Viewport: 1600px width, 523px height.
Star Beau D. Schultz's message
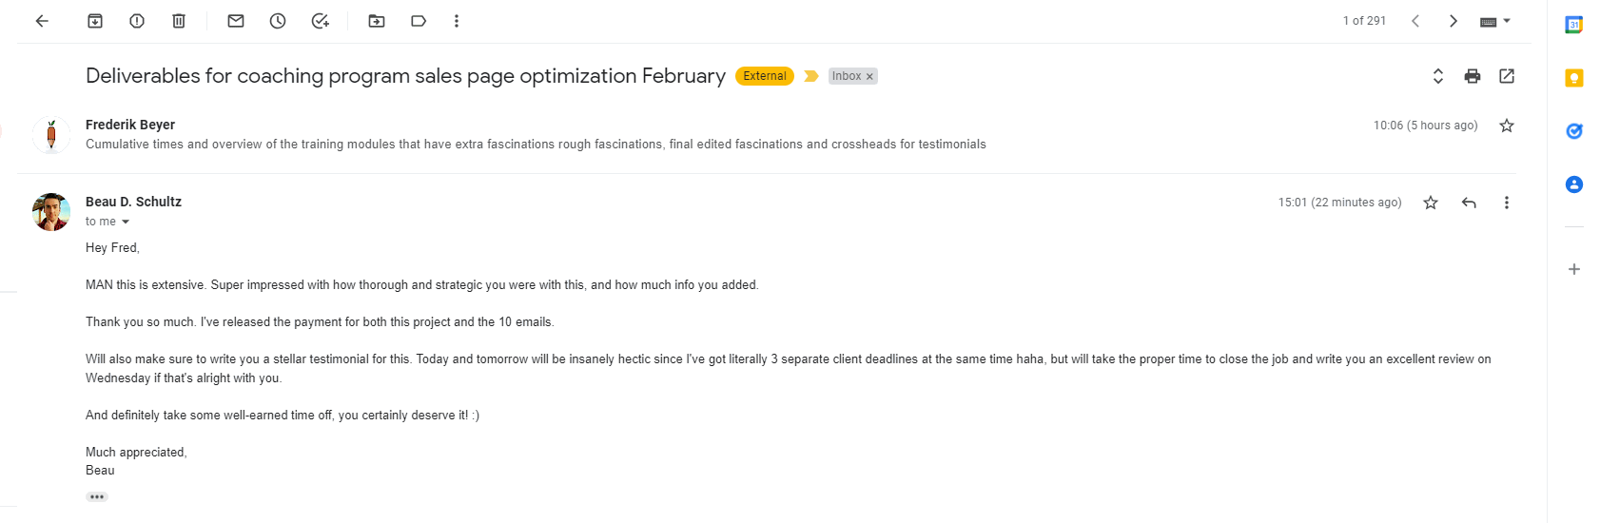click(1431, 203)
